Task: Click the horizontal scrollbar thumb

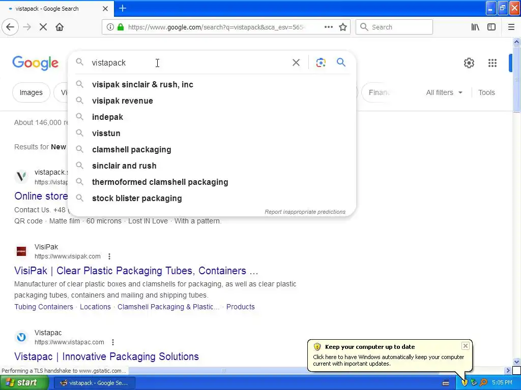Action: click(224, 370)
